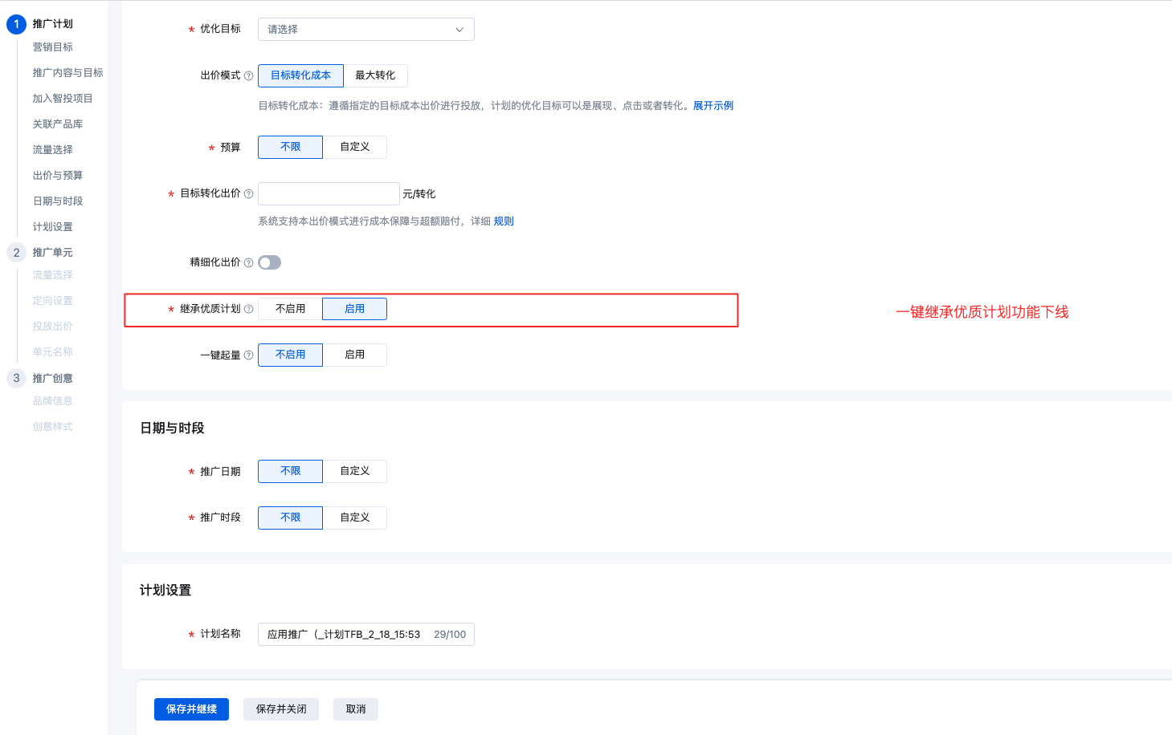Click step 1 circle icon for 推广计划
1172x735 pixels.
(16, 24)
